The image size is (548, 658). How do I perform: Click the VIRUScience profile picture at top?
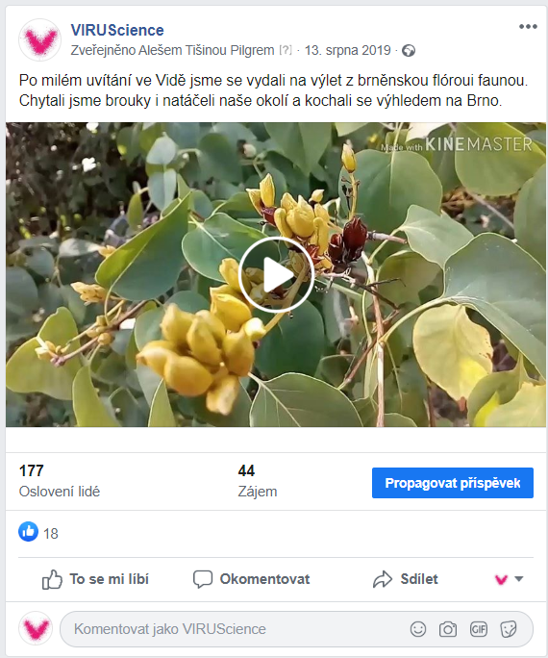point(40,39)
